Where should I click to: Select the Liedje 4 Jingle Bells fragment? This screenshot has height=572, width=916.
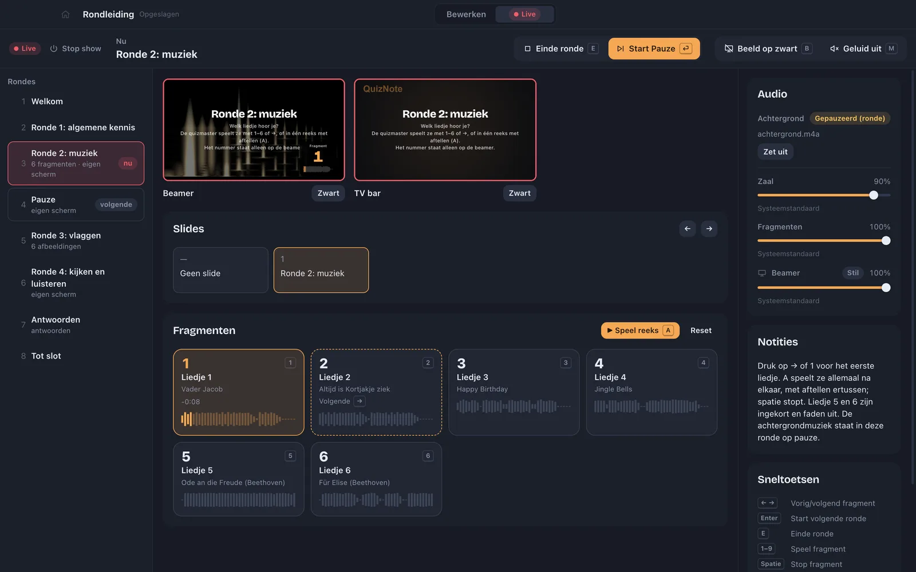pos(652,392)
